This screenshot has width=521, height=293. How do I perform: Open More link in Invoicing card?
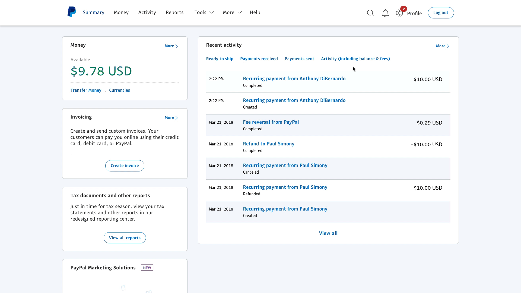(x=171, y=118)
